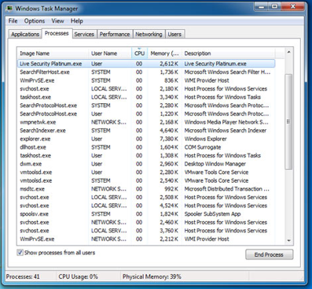The height and width of the screenshot is (289, 312).
Task: Click the Microsoft Windows Search Indexer description
Action: click(x=226, y=131)
